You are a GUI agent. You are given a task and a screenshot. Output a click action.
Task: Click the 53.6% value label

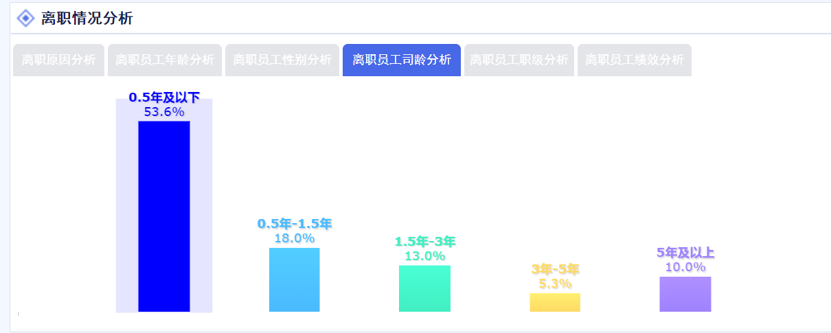163,112
